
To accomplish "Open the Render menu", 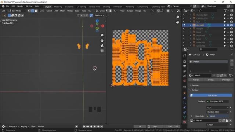I will click(x=20, y=6).
